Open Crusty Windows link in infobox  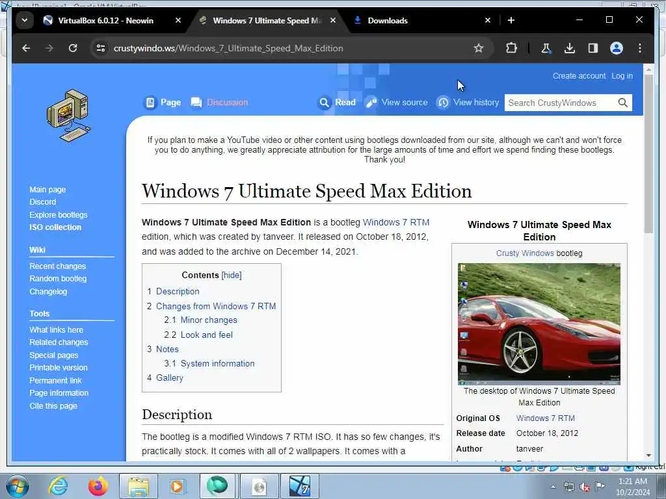point(525,253)
